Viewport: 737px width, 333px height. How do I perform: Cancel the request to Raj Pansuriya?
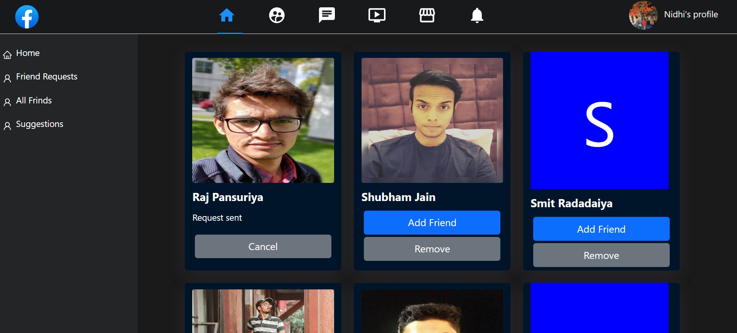[263, 247]
